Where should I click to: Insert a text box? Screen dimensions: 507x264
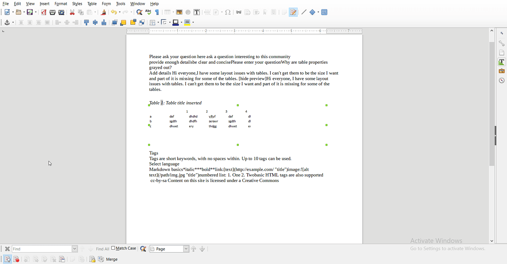point(197,12)
